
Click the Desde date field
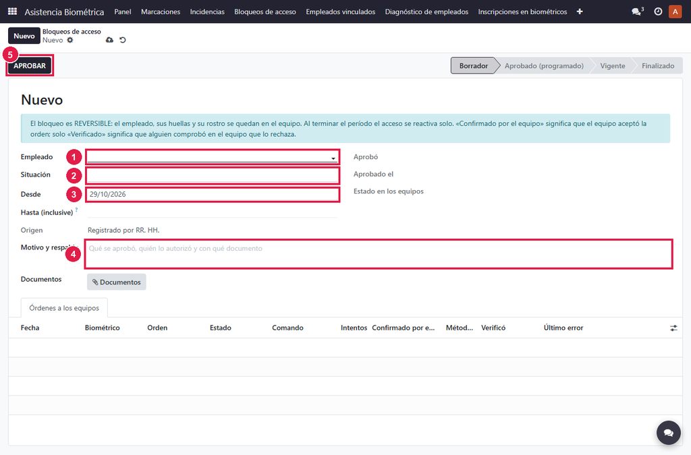(213, 194)
